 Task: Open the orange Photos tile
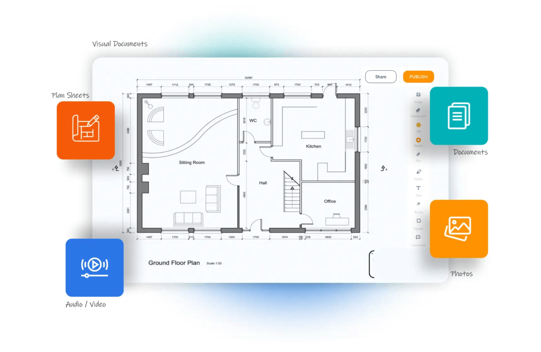[459, 229]
